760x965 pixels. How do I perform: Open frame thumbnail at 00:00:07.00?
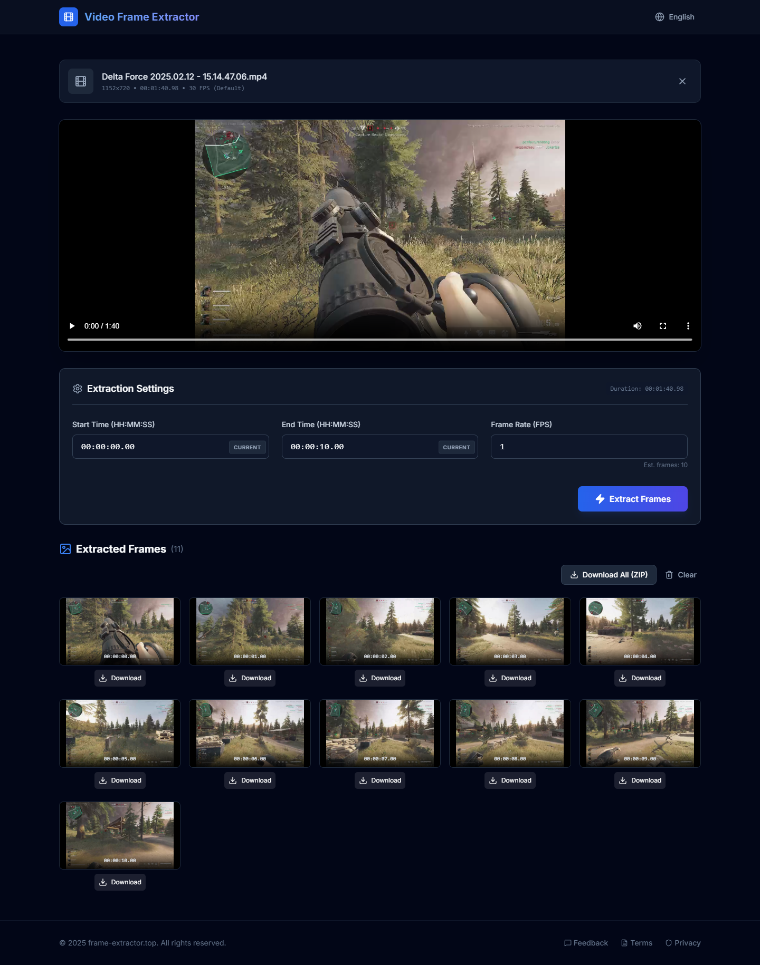(x=380, y=734)
